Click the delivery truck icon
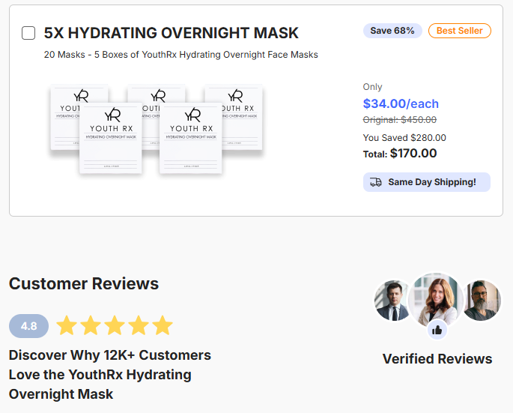 [x=376, y=182]
